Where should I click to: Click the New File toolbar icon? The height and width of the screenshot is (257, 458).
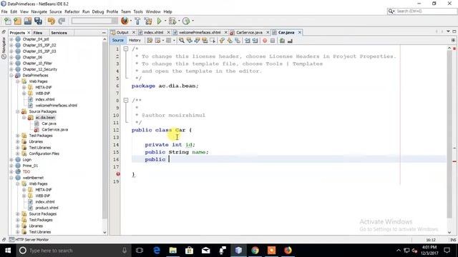(x=8, y=21)
